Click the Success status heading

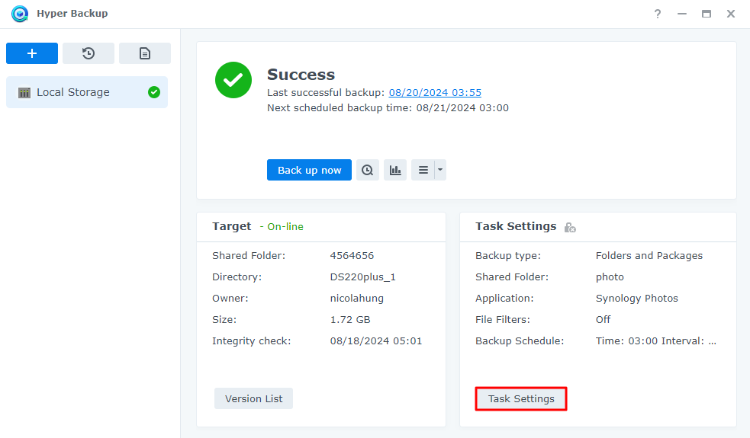point(301,75)
